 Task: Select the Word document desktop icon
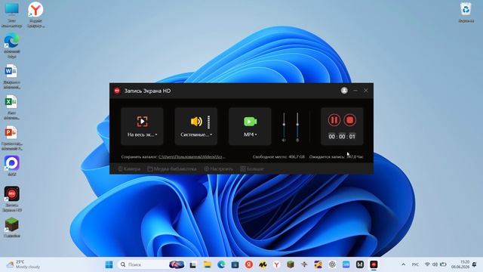(x=12, y=76)
